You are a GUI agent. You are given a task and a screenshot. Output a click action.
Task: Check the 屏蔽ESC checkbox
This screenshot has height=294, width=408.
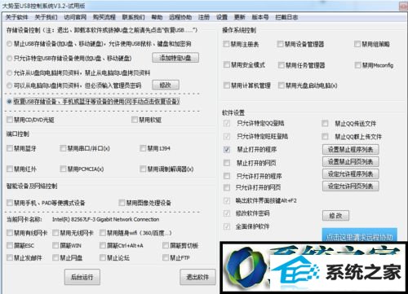10,245
